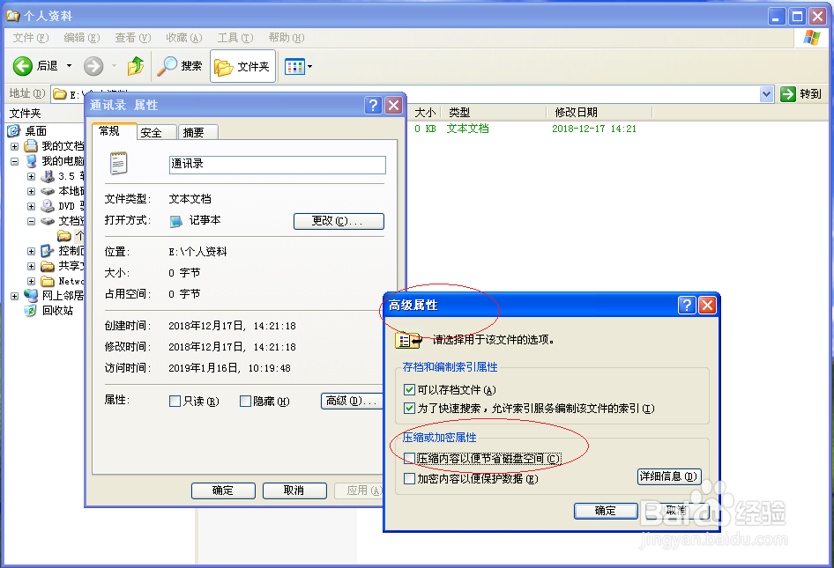The image size is (834, 568).
Task: Click the '0 KB' size cell
Action: tap(425, 129)
